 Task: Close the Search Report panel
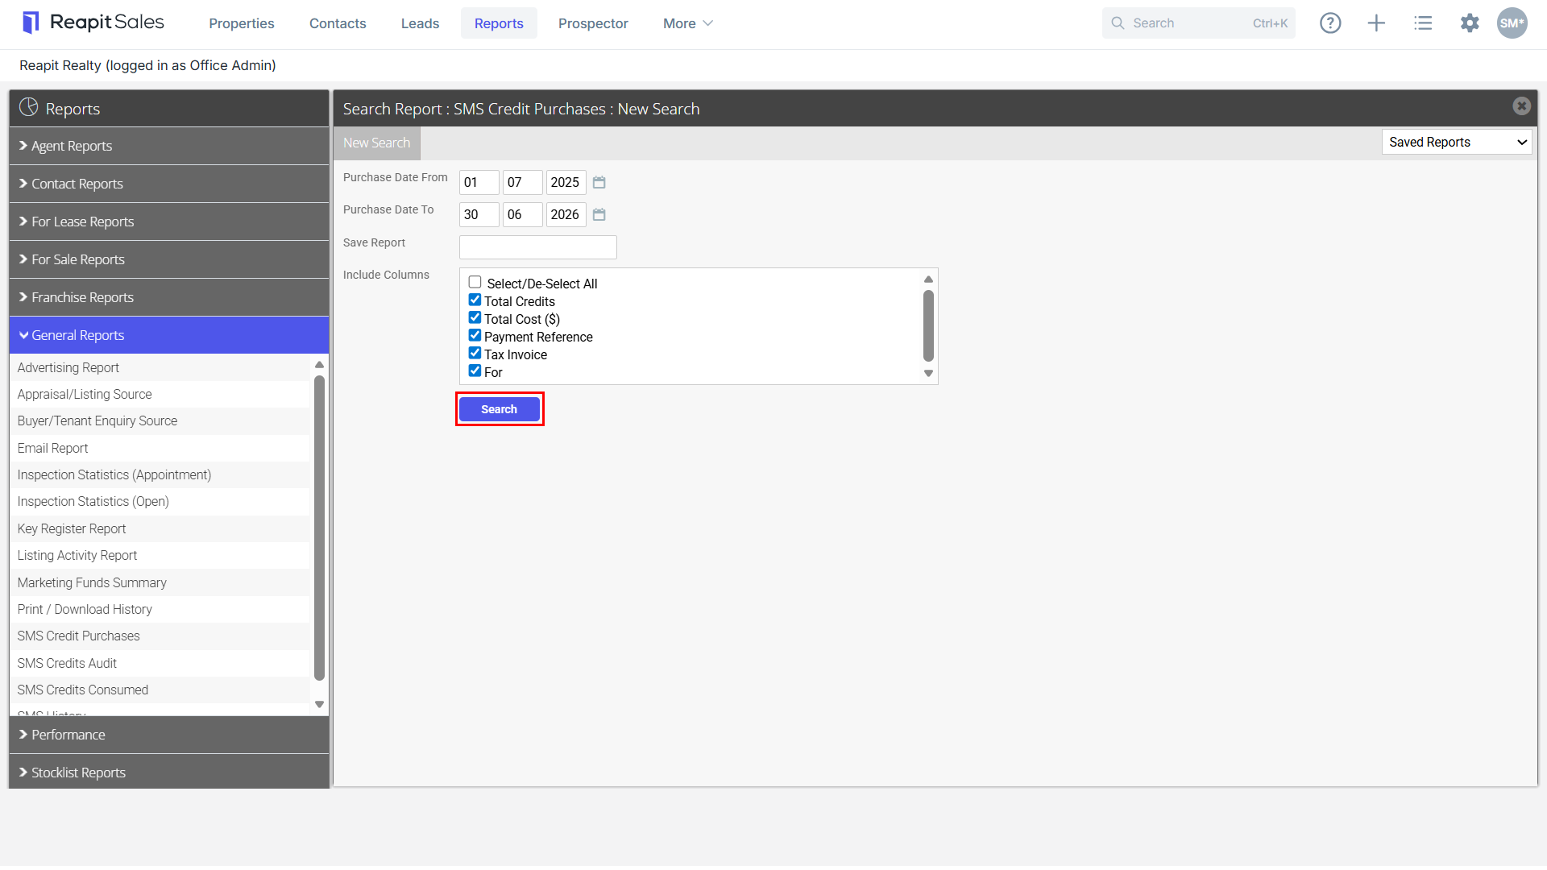coord(1521,106)
